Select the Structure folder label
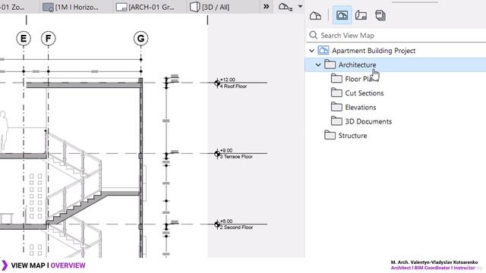This screenshot has width=486, height=273. click(352, 135)
